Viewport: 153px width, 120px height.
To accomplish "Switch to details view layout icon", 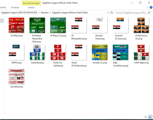I will coord(146,117).
